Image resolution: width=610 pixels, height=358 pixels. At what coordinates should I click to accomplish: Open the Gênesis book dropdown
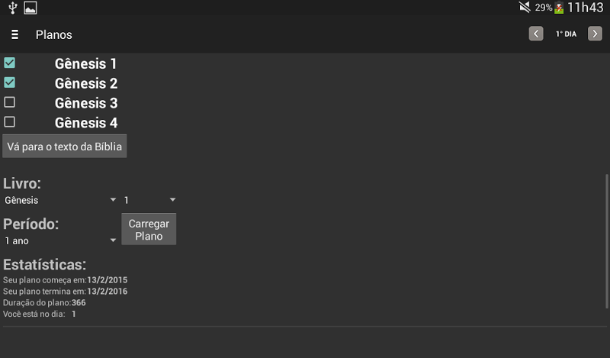tap(60, 200)
